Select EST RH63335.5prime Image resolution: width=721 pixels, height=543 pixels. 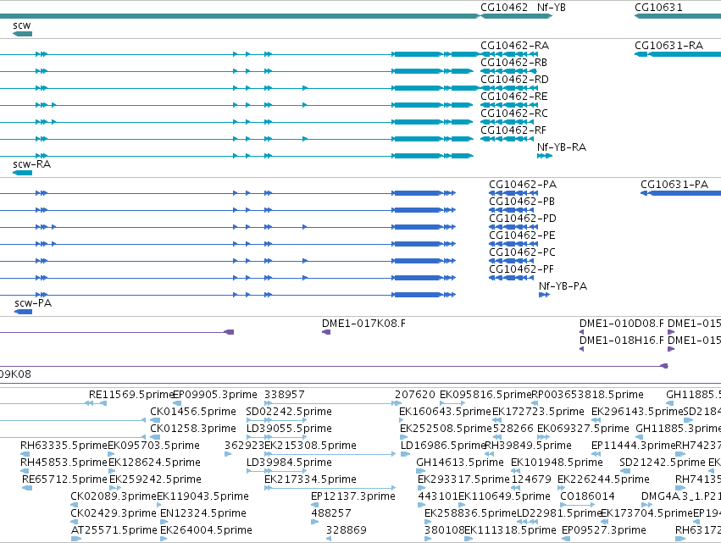click(64, 446)
